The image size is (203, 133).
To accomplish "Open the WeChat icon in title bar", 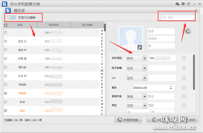I will point(177,4).
